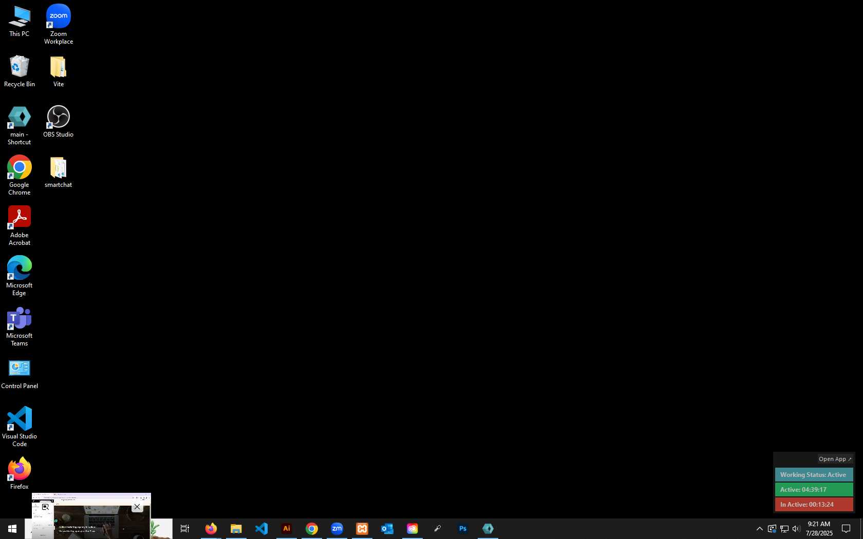Switch to Google Chrome in taskbar
Screen dimensions: 863x539
point(312,529)
